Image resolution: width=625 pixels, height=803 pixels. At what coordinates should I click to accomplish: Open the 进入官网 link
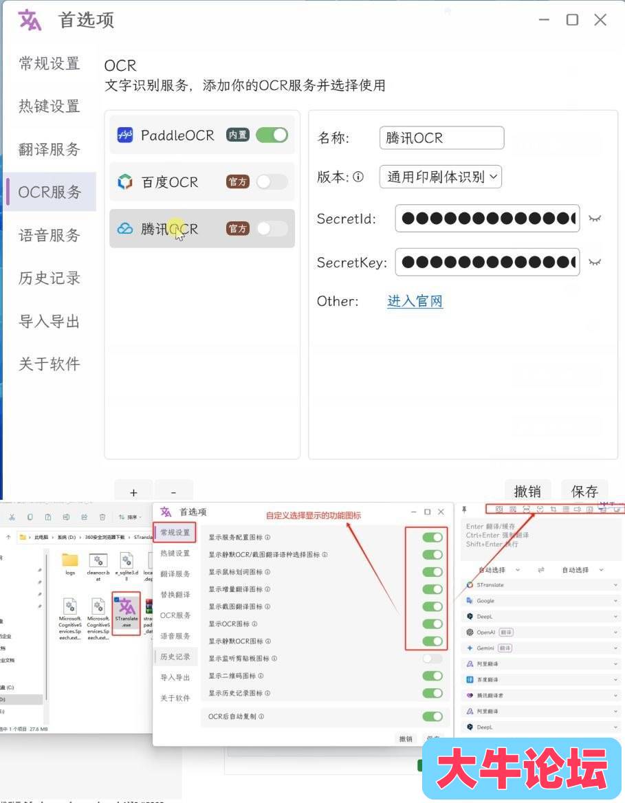point(415,301)
